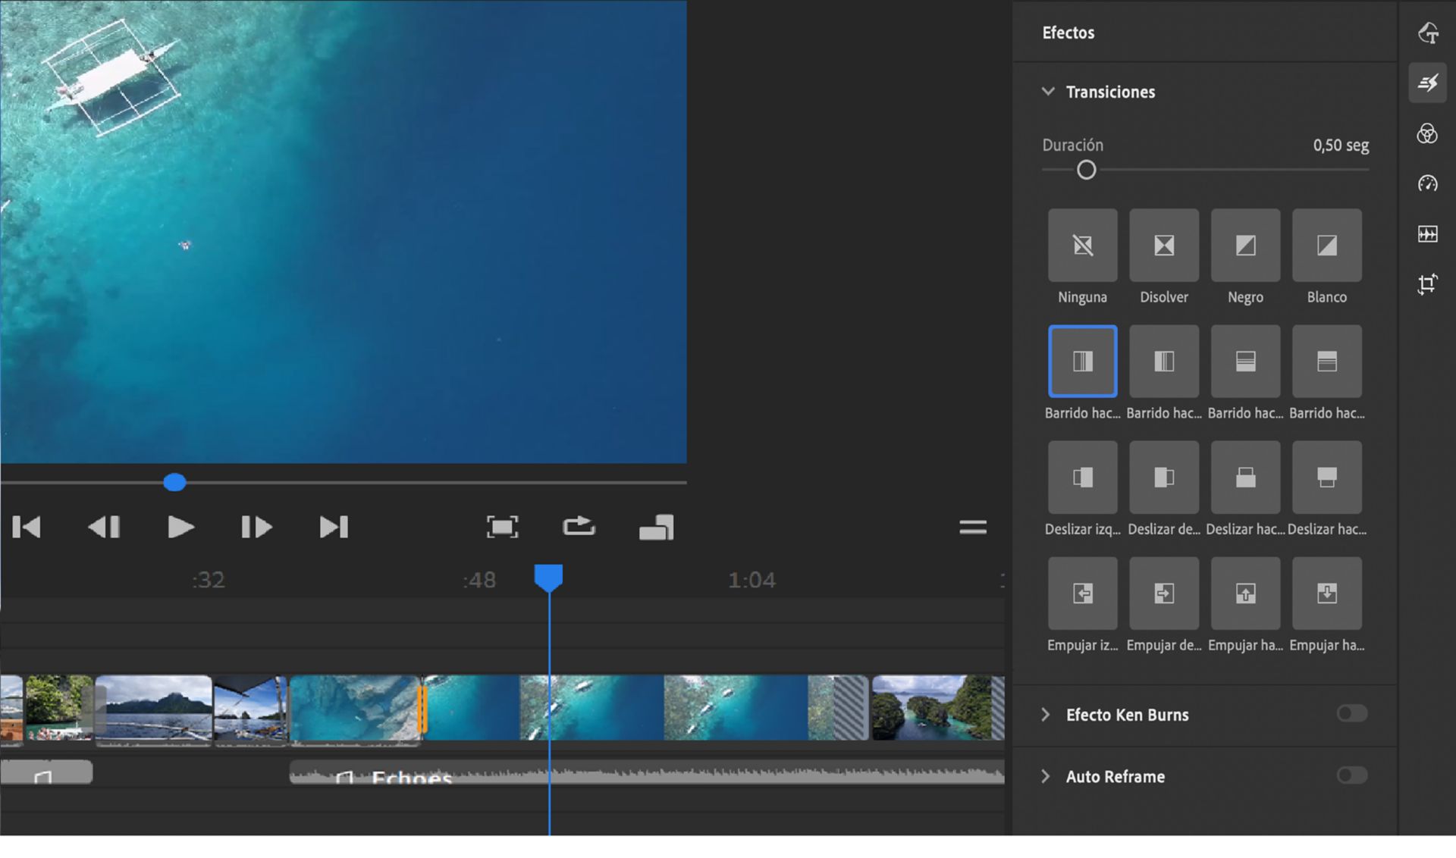The image size is (1456, 858).
Task: Expand the Efecto Ken Burns section
Action: tap(1046, 715)
